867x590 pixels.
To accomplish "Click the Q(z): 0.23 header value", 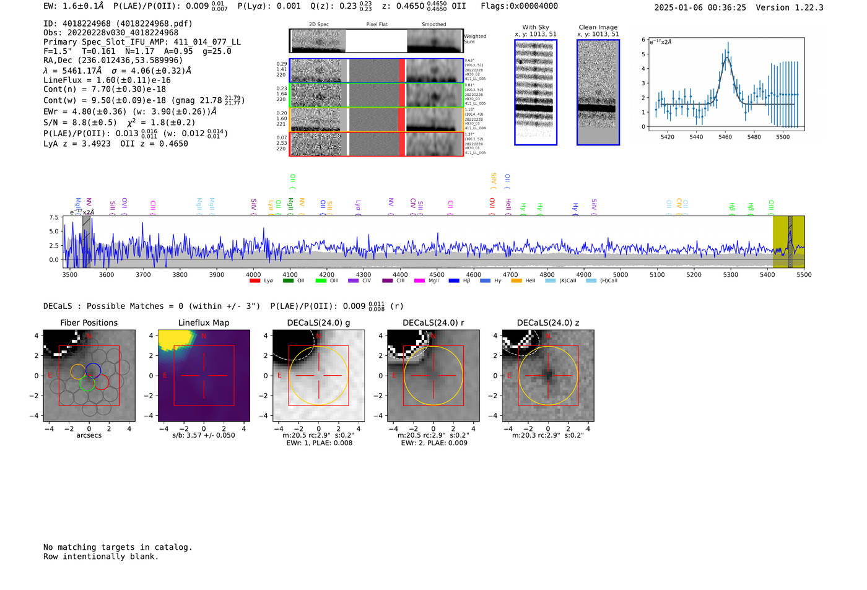I will coord(341,6).
